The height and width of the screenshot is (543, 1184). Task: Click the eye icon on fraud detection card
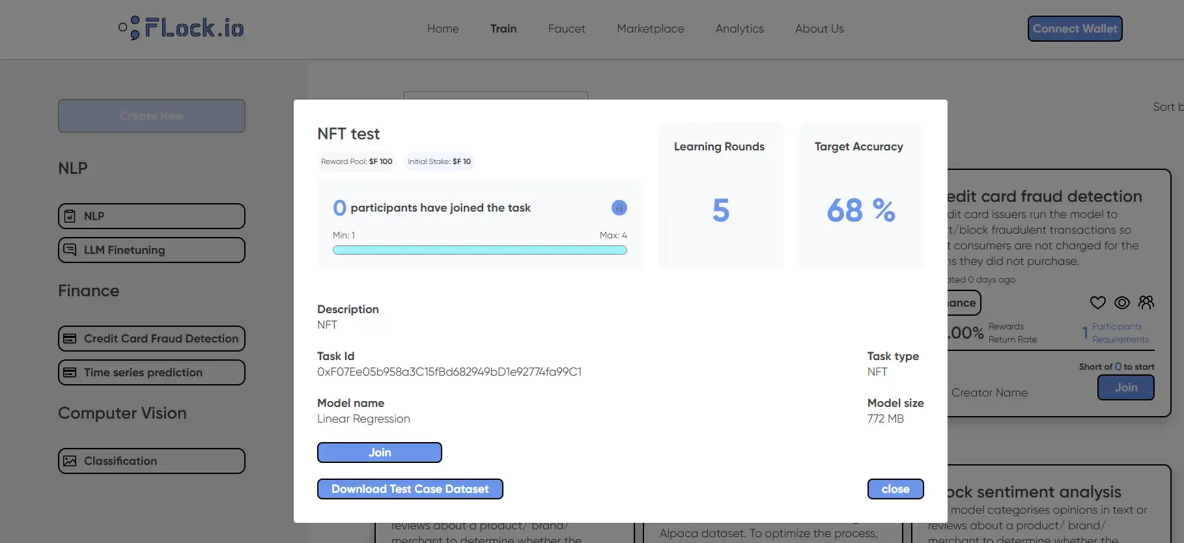[1121, 303]
